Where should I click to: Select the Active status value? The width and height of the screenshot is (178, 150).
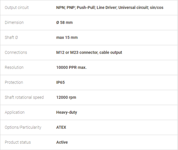click(62, 142)
